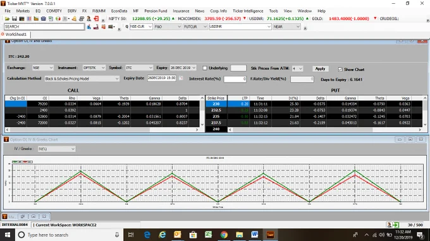Click the blue-red columns grid icon
This screenshot has height=241, width=430.
click(x=29, y=18)
